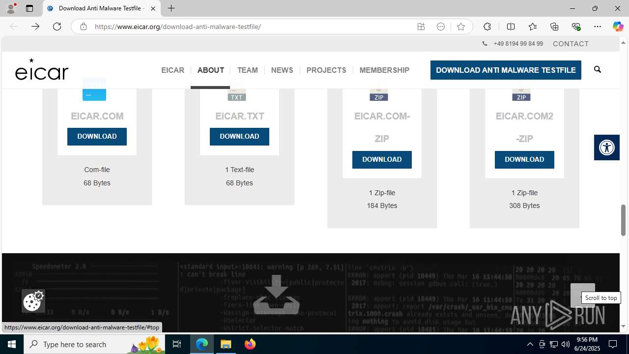This screenshot has width=629, height=354.
Task: Click the Windows search box
Action: (94, 344)
